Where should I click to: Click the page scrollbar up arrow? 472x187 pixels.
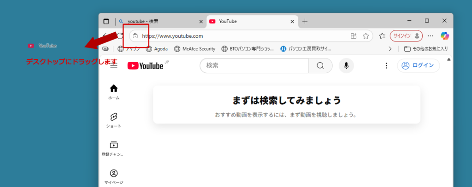(449, 59)
